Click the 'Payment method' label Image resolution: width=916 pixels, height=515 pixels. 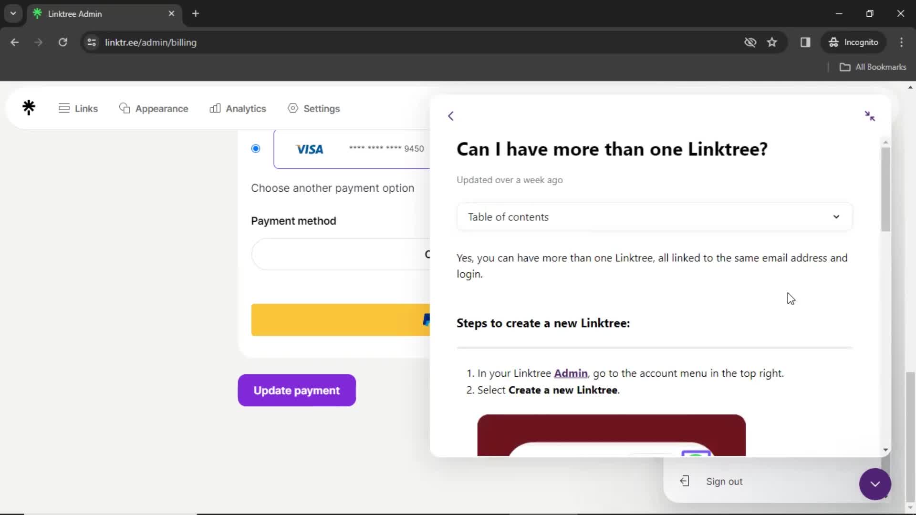293,221
